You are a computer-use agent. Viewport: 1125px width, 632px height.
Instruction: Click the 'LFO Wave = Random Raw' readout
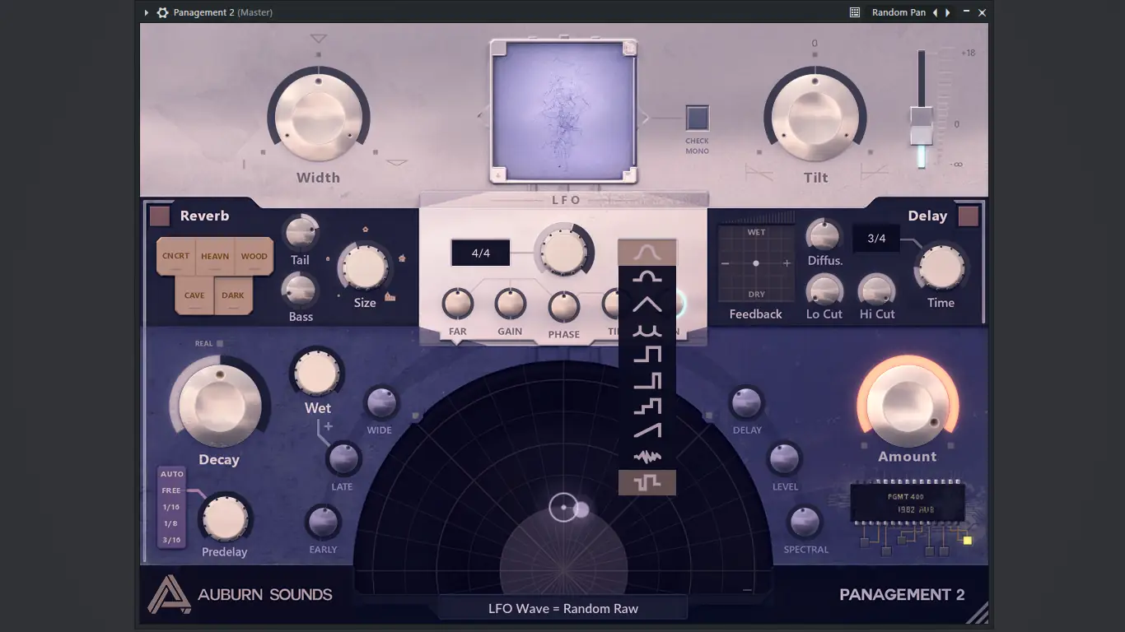click(x=563, y=609)
